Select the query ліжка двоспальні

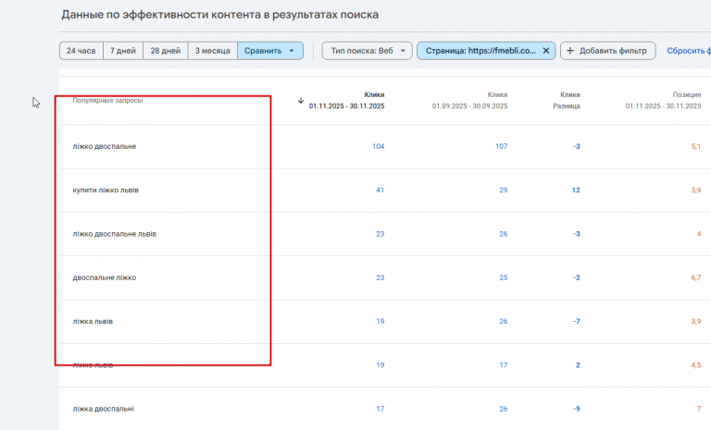coord(103,409)
